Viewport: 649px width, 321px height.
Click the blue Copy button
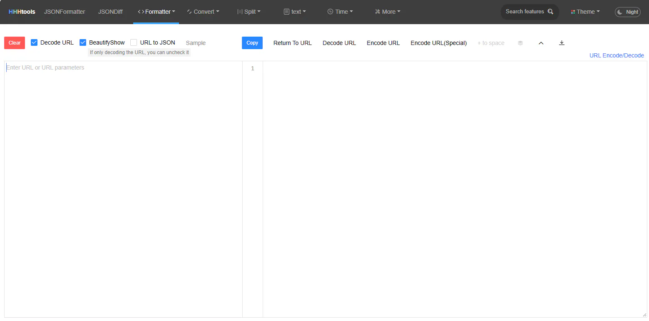pos(252,43)
